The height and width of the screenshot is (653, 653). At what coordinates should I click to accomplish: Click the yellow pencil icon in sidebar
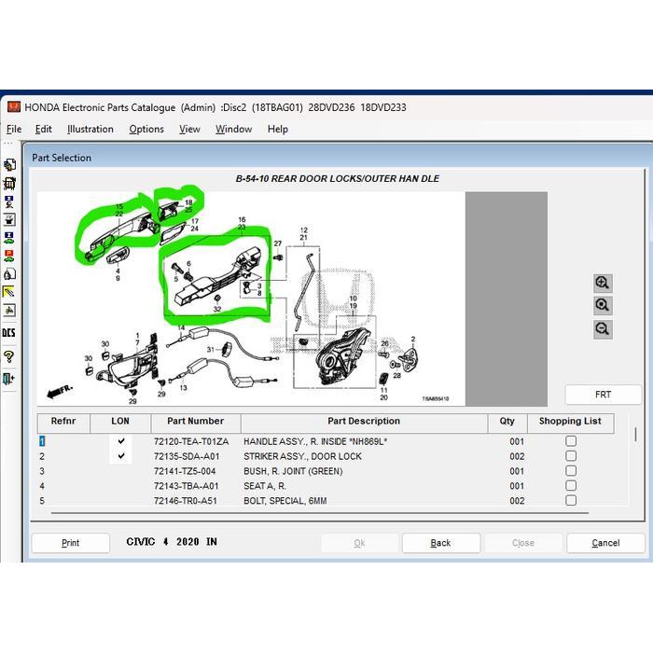pos(9,292)
